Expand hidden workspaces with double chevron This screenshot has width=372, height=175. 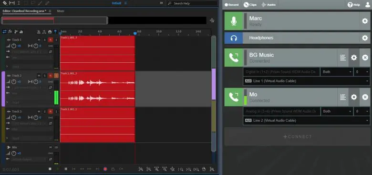161,3
